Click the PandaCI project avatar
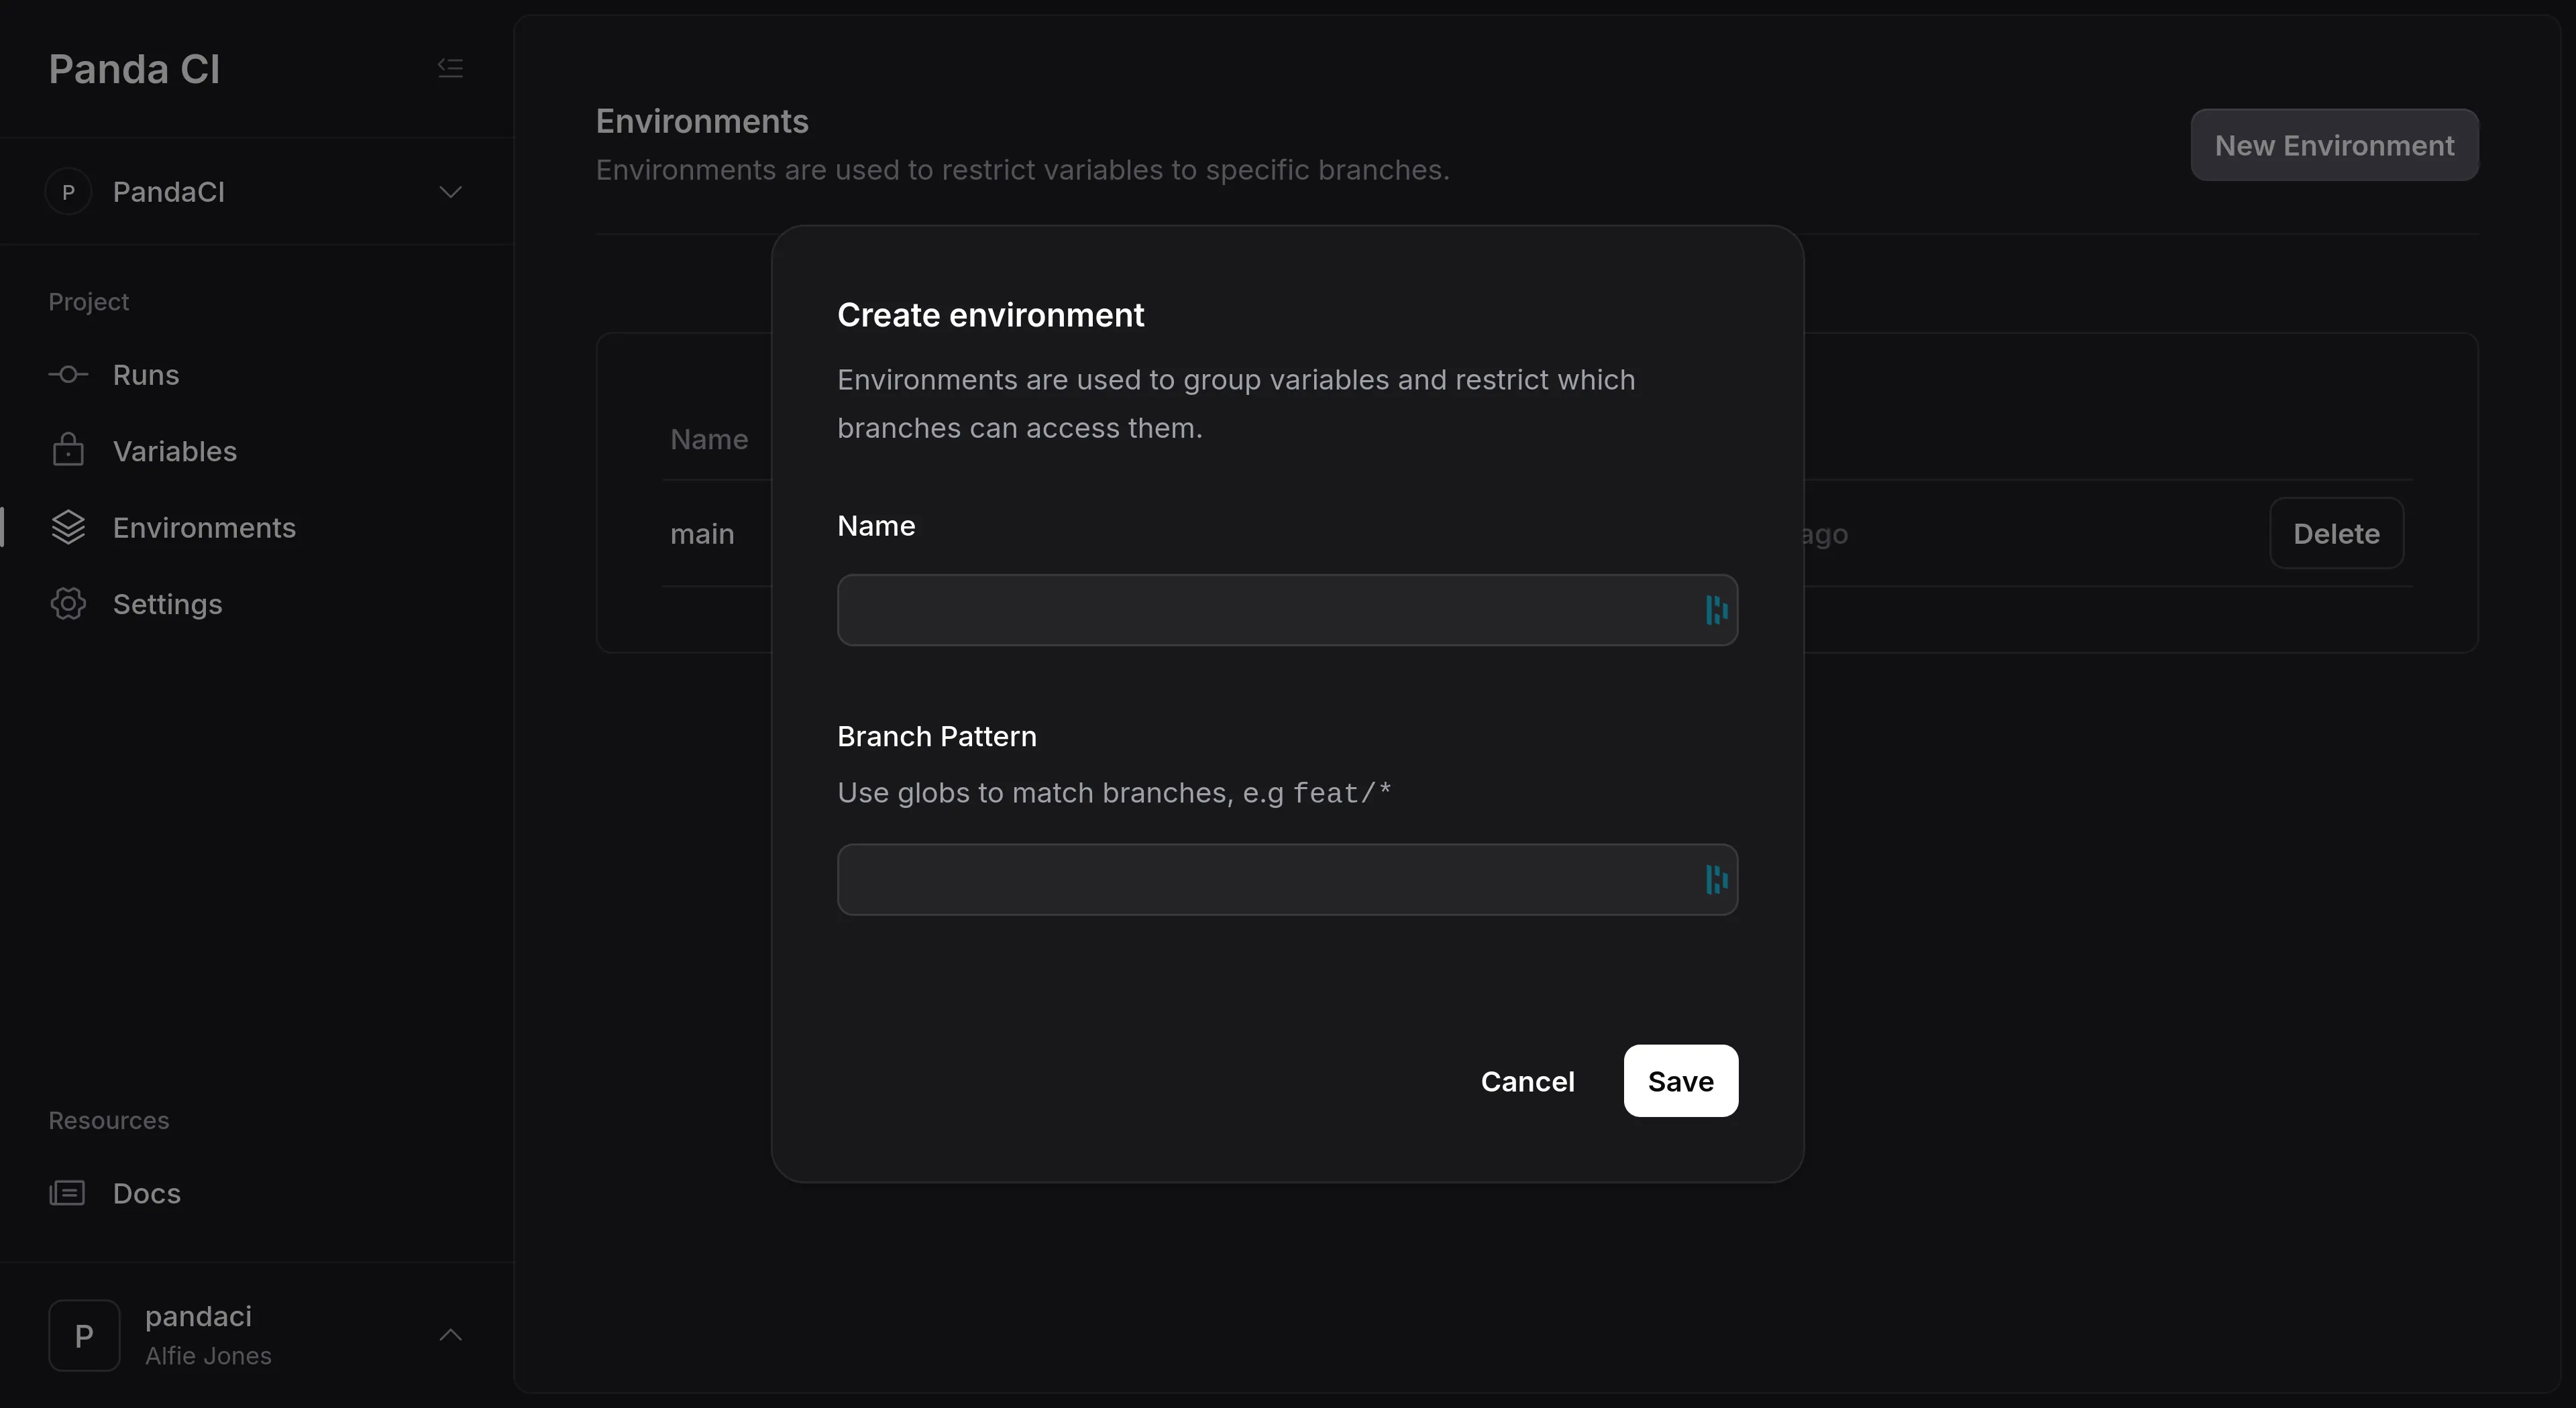Viewport: 2576px width, 1408px height. point(68,192)
